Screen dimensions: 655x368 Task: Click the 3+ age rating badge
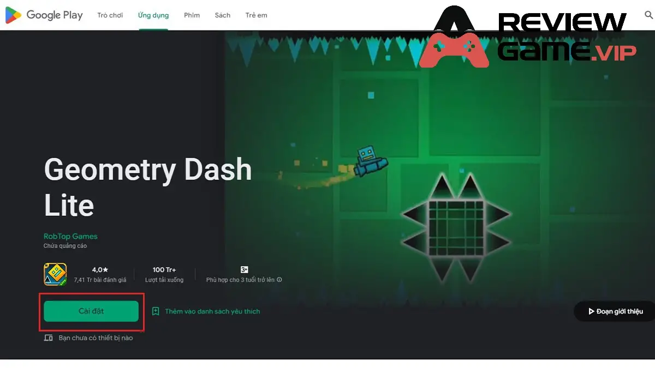point(245,269)
